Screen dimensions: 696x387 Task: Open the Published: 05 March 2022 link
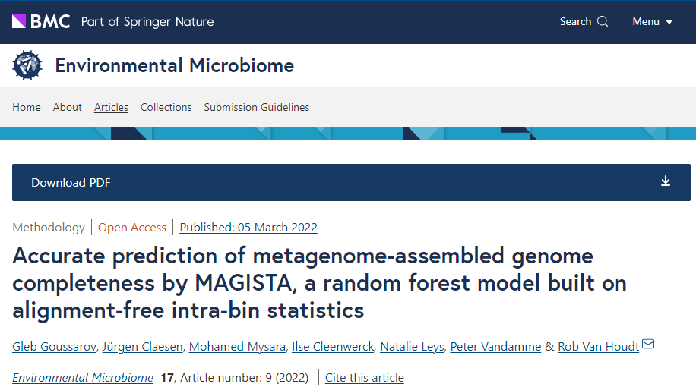tap(248, 228)
